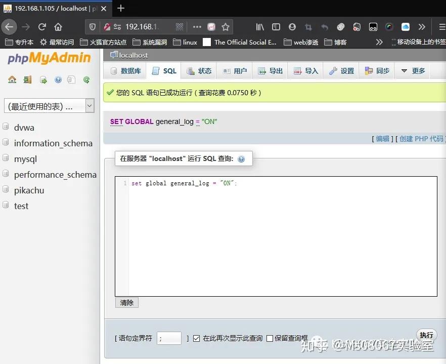The image size is (446, 364).
Task: Switch to the 同步 (Synchronize) tab
Action: click(x=377, y=71)
